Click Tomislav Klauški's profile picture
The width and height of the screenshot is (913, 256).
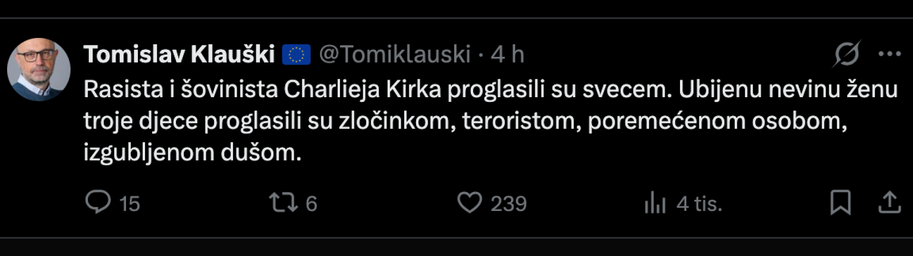pyautogui.click(x=39, y=69)
